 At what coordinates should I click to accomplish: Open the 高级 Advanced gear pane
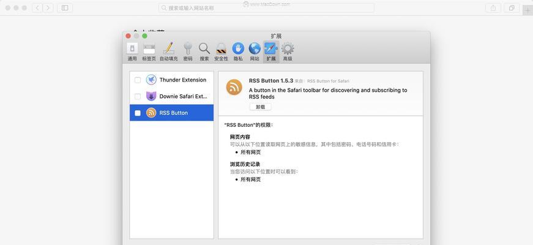288,52
